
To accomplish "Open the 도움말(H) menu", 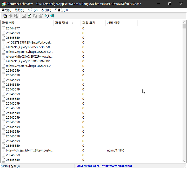I will 61,10.
